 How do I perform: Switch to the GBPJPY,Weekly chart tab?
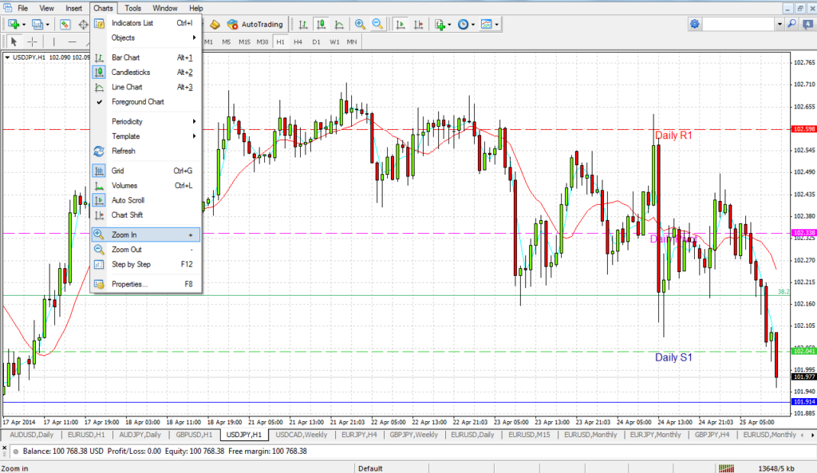[414, 435]
